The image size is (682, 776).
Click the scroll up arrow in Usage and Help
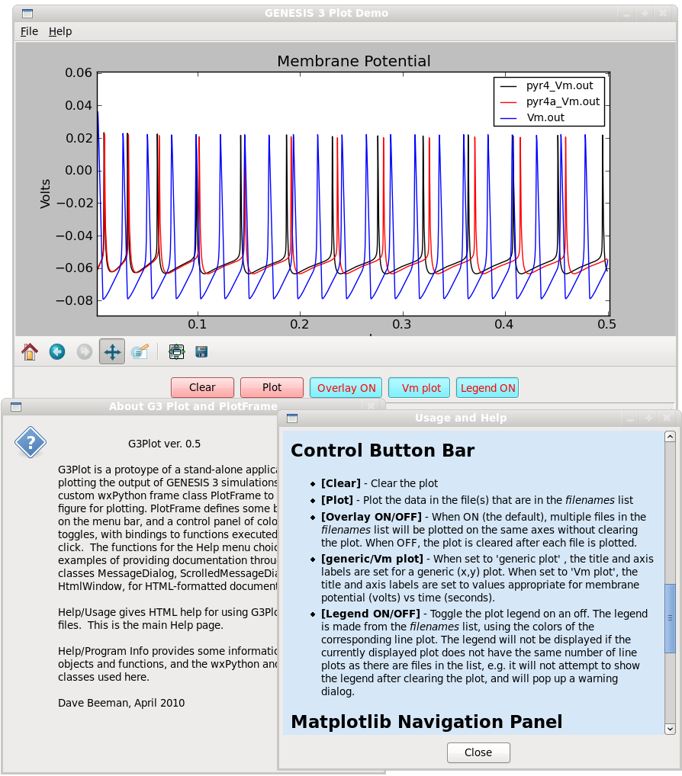pyautogui.click(x=670, y=437)
